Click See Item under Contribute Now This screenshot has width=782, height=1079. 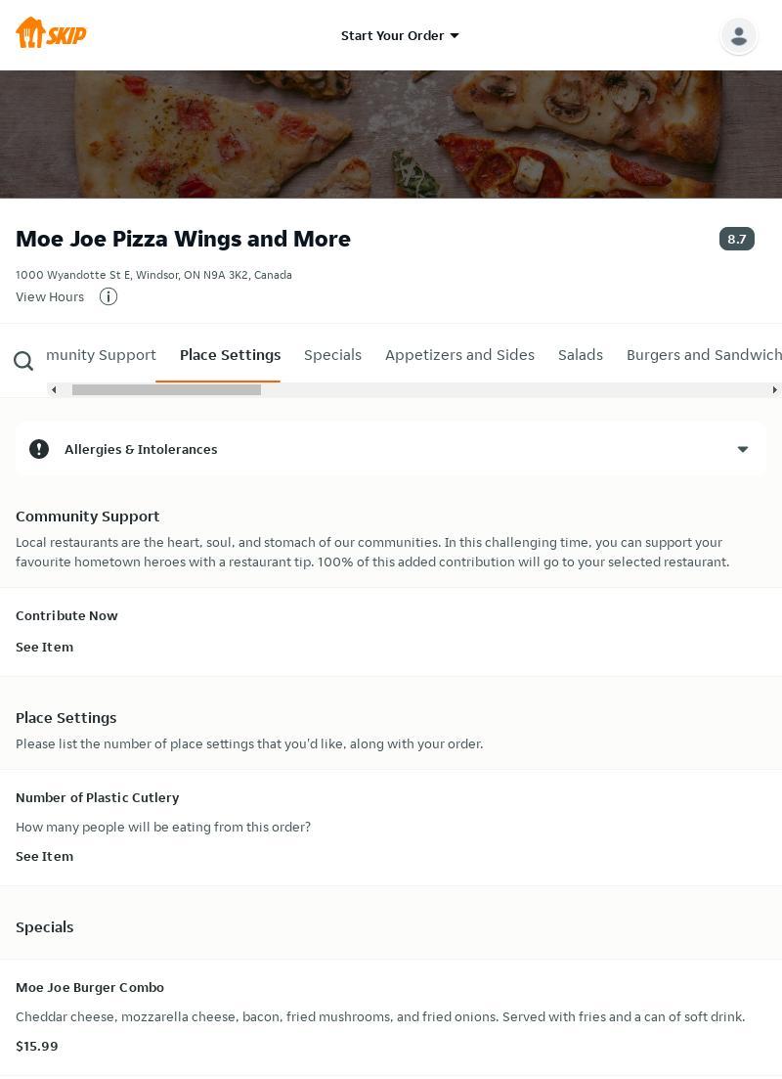click(x=44, y=647)
